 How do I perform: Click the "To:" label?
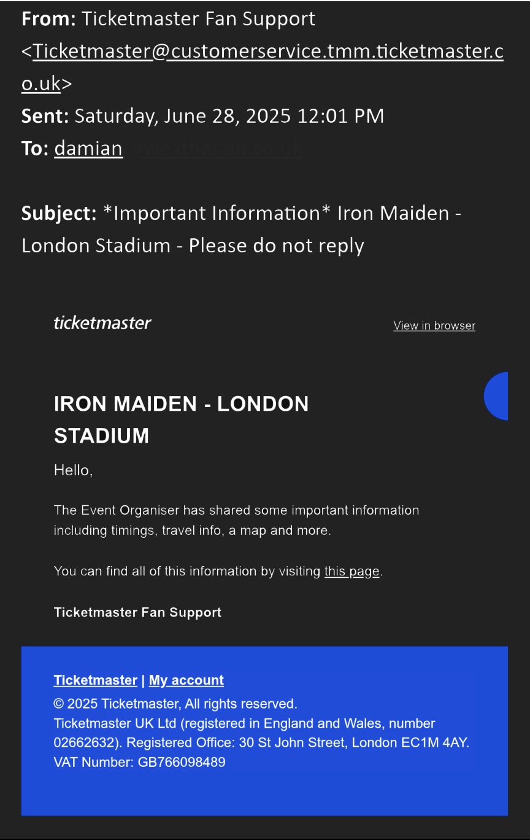(35, 149)
